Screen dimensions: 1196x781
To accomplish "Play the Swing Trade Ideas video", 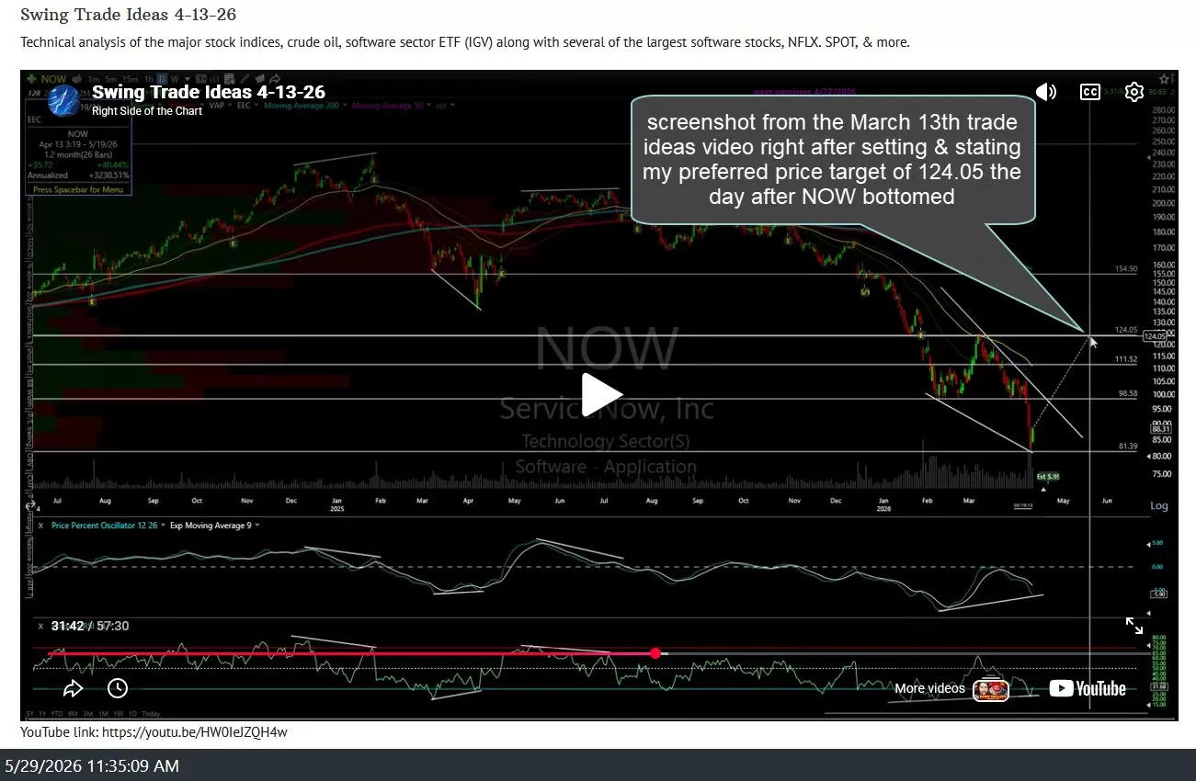I will click(602, 394).
